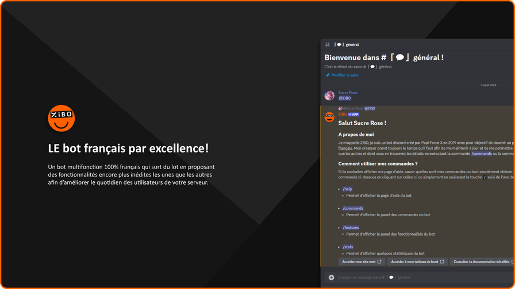
Task: Click the /help command
Action: coord(347,189)
